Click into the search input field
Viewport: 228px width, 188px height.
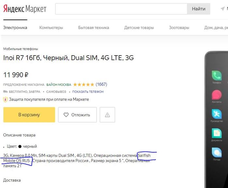[x=121, y=9]
